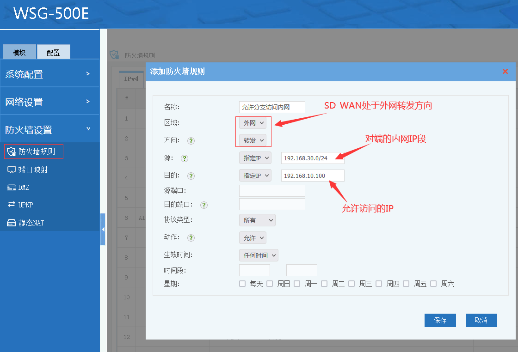518x352 pixels.
Task: Open 静态NAT in the sidebar
Action: tap(31, 223)
